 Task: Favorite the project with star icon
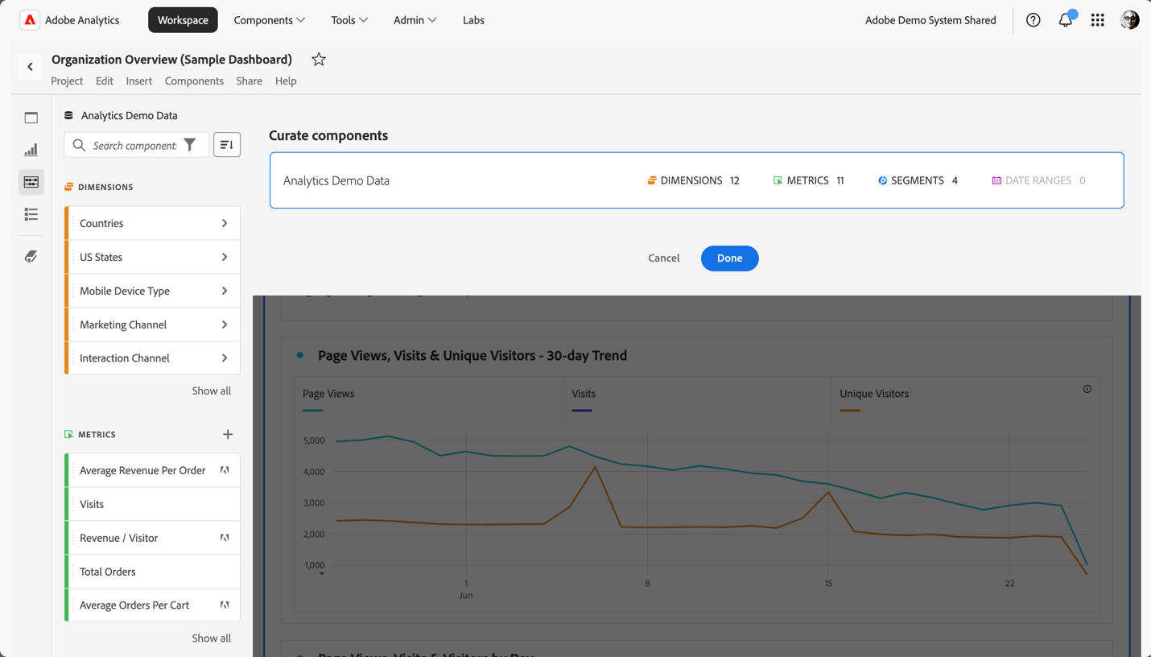(x=319, y=60)
